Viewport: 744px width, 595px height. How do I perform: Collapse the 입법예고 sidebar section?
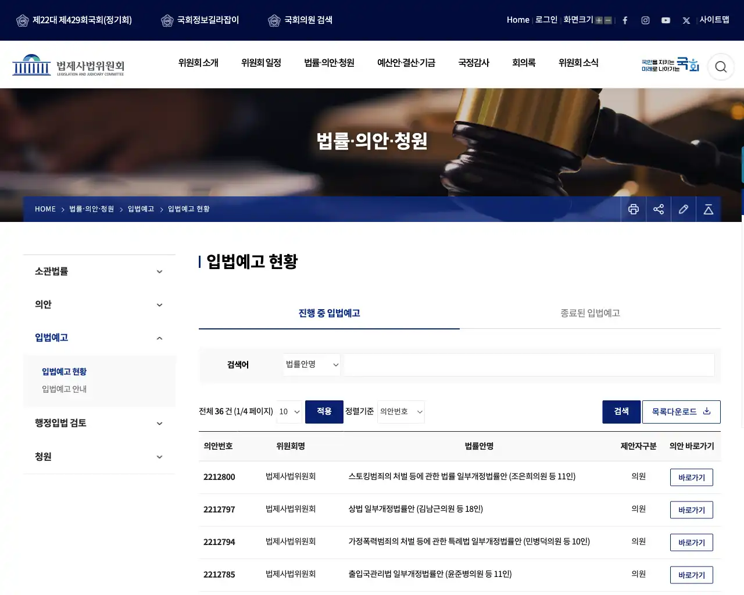(99, 338)
